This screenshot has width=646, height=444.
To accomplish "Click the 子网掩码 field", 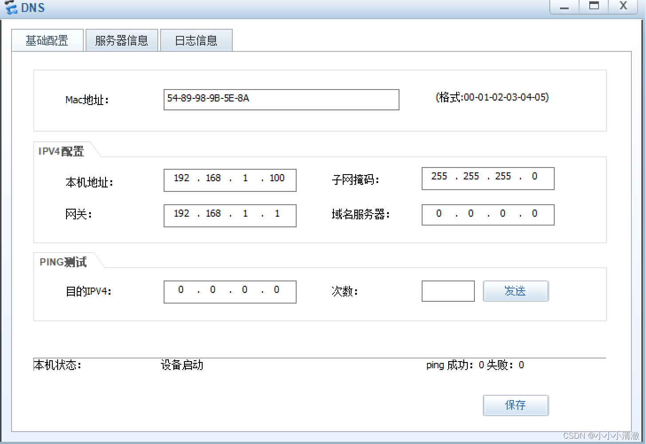I will point(488,179).
